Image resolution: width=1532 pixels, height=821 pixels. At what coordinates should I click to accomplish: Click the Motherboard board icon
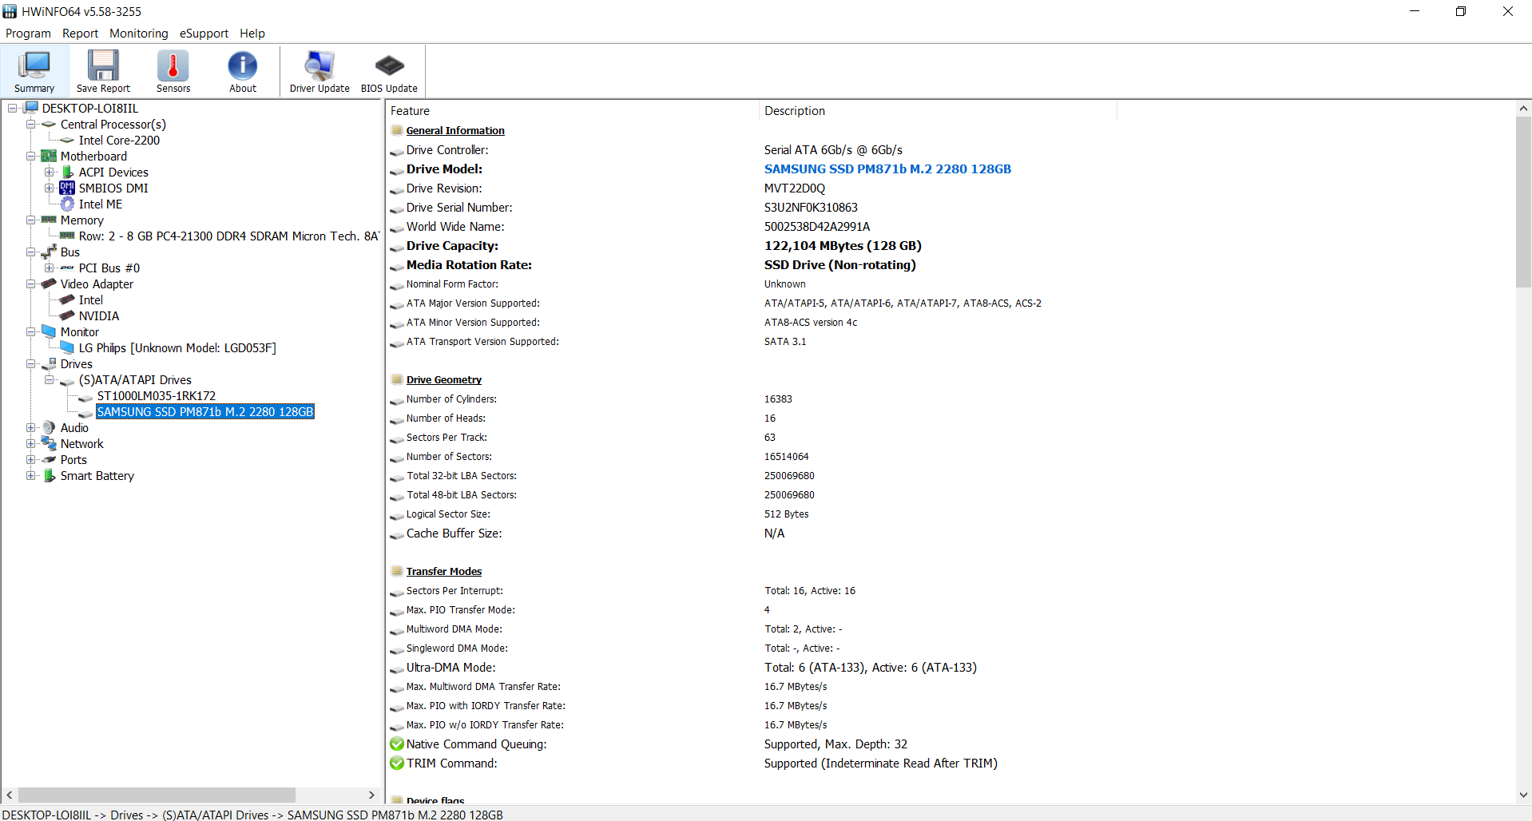[x=49, y=156]
